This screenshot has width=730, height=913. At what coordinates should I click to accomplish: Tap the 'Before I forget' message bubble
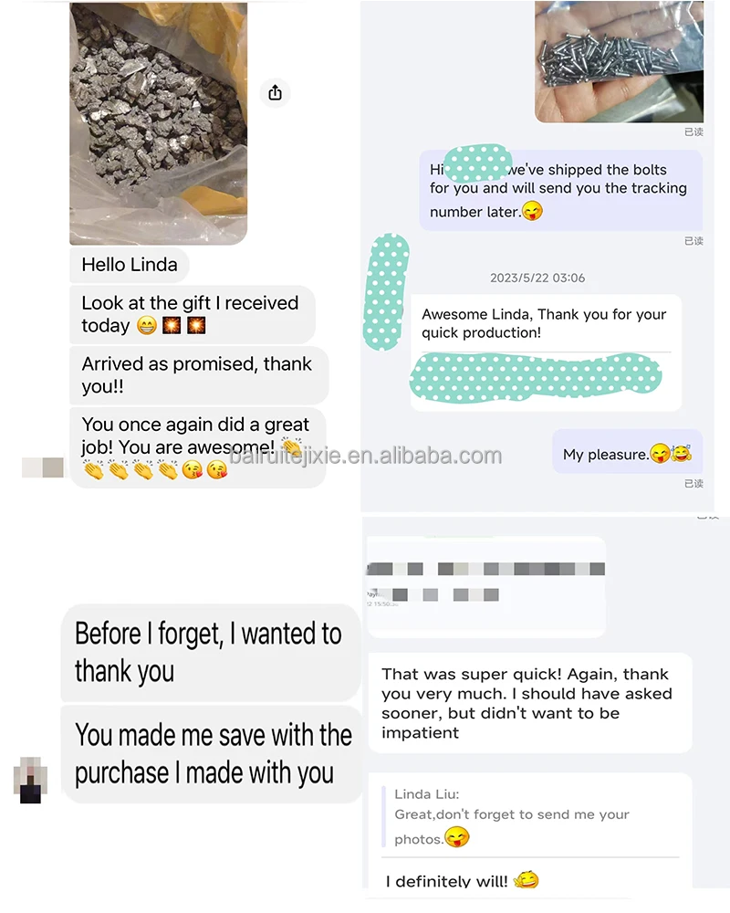[x=210, y=653]
